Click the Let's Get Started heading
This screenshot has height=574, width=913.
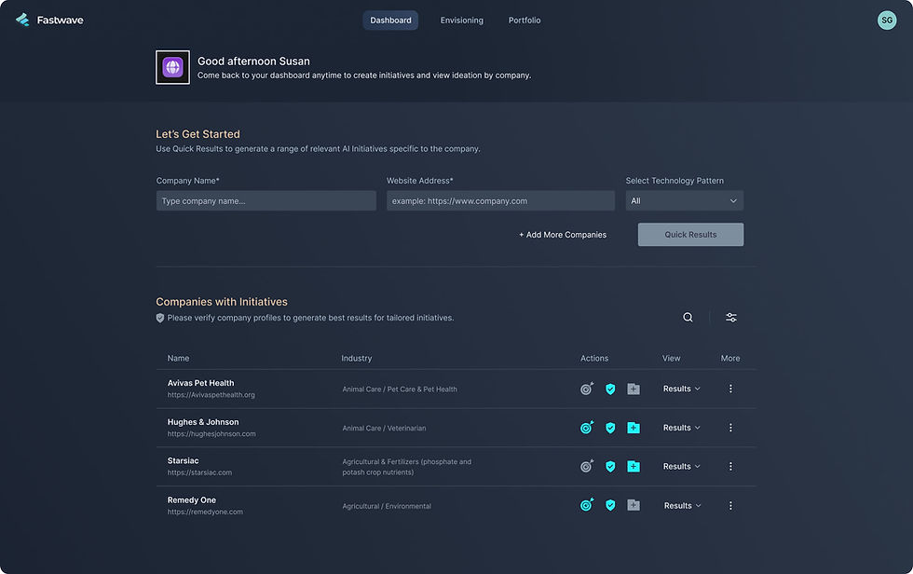[198, 134]
